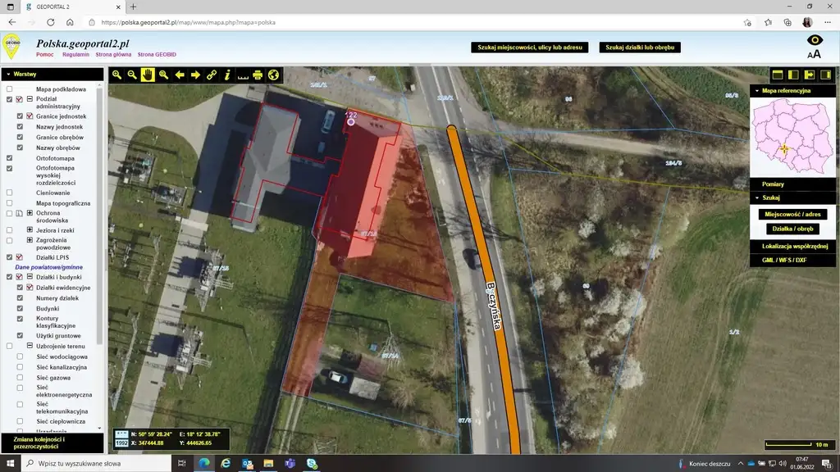Open the GML / WFS / DXF section
The width and height of the screenshot is (840, 472).
click(783, 260)
